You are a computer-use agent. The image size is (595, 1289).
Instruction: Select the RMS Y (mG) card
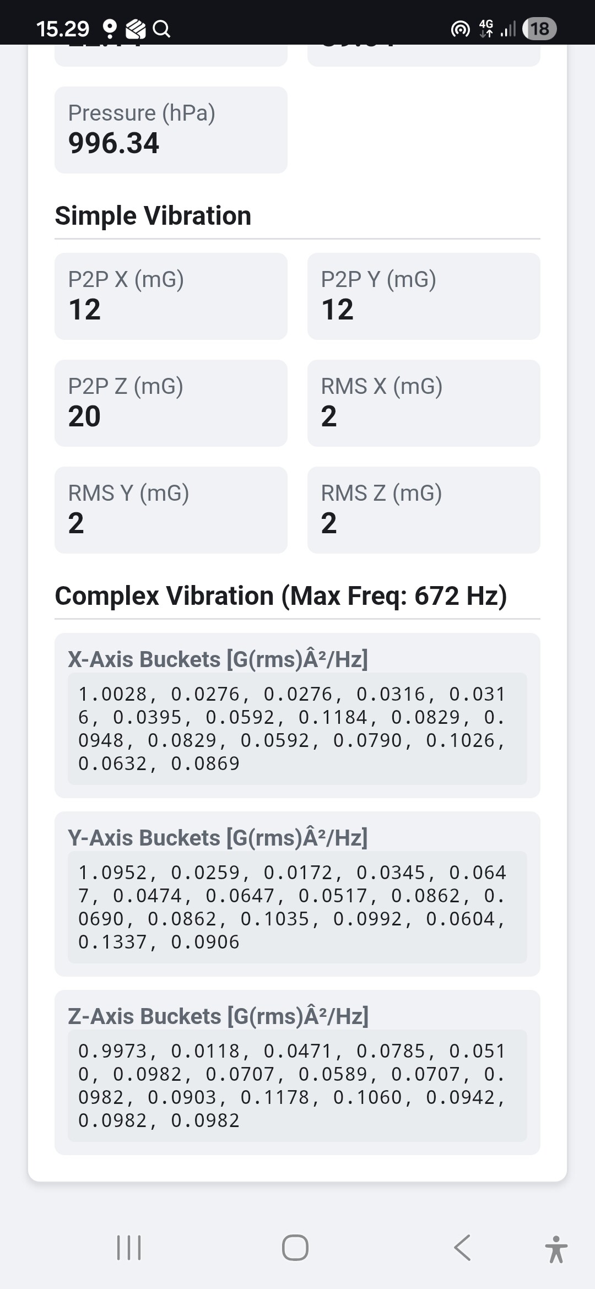[x=171, y=510]
